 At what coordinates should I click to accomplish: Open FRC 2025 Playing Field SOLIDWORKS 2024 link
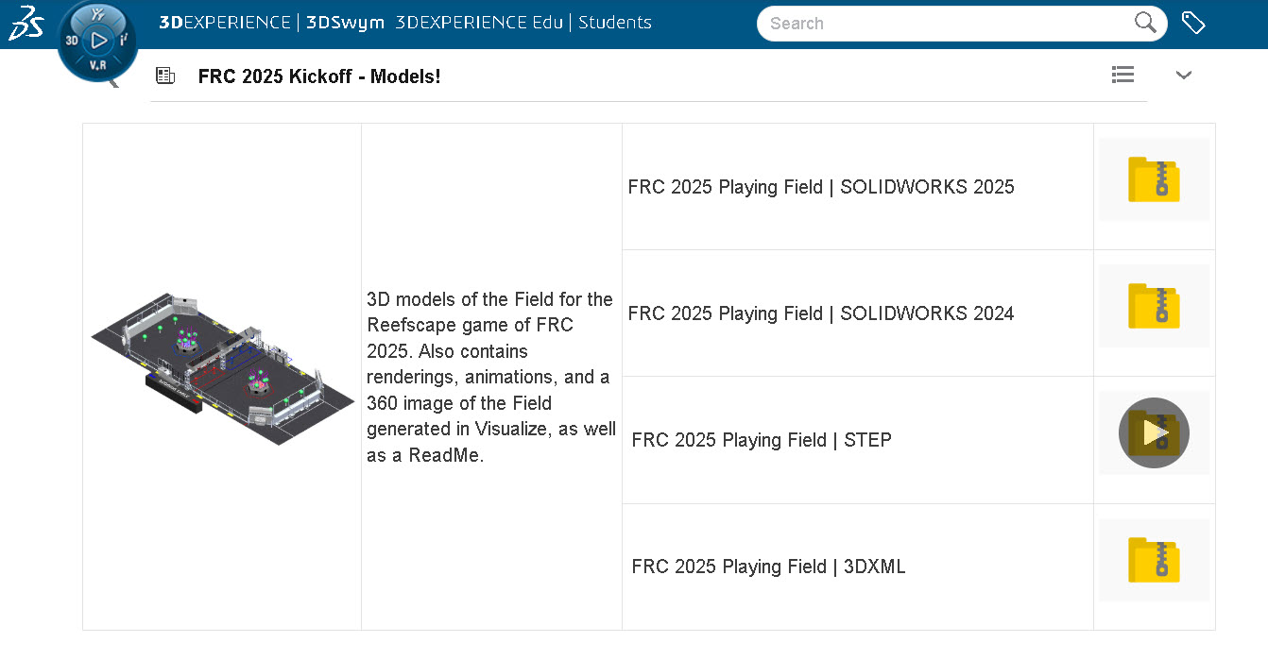click(x=820, y=313)
